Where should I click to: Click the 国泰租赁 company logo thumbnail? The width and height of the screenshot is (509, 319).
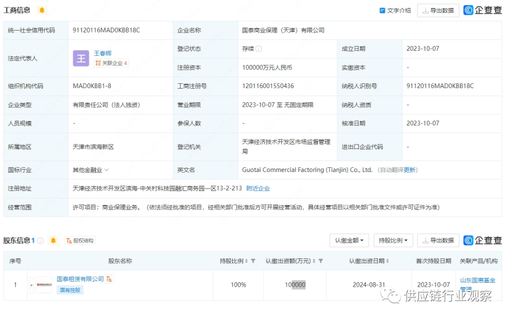44,285
